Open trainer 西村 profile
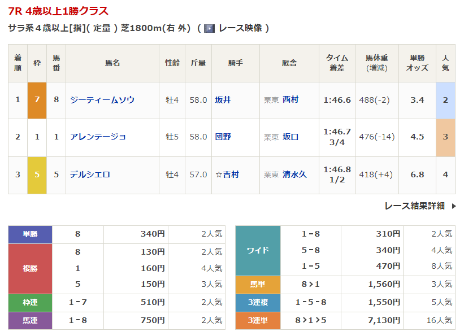The width and height of the screenshot is (464, 336). (x=290, y=100)
